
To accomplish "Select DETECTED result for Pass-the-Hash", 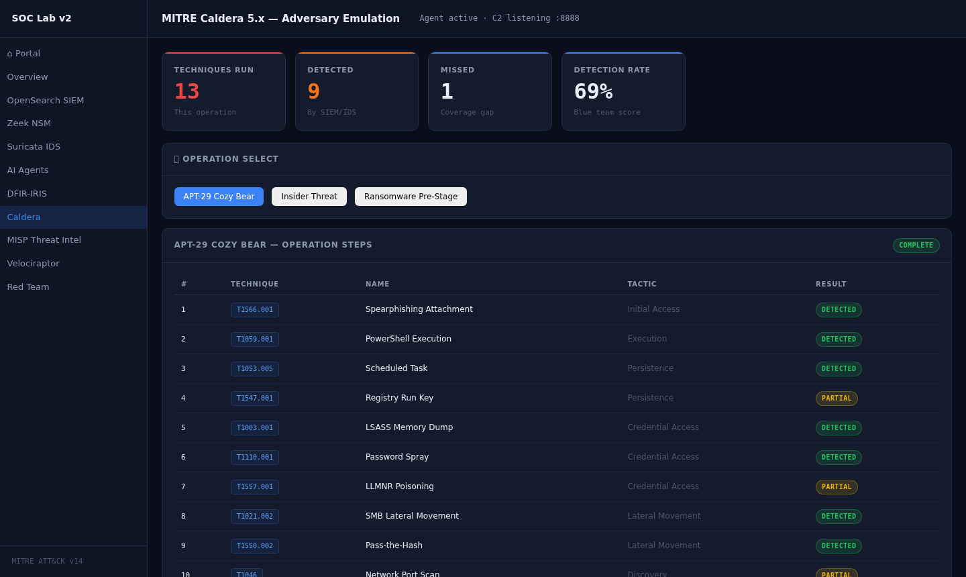I will click(839, 546).
